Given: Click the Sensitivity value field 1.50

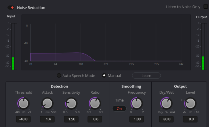Looking at the screenshot, I should tap(71, 119).
